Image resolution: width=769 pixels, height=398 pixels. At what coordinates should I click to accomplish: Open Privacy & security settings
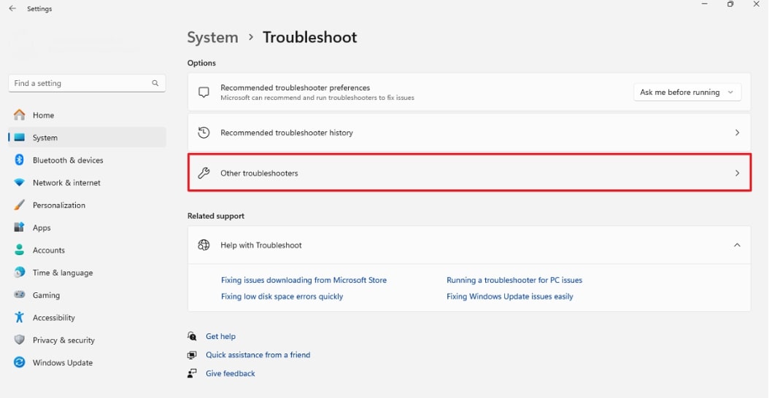pyautogui.click(x=87, y=340)
